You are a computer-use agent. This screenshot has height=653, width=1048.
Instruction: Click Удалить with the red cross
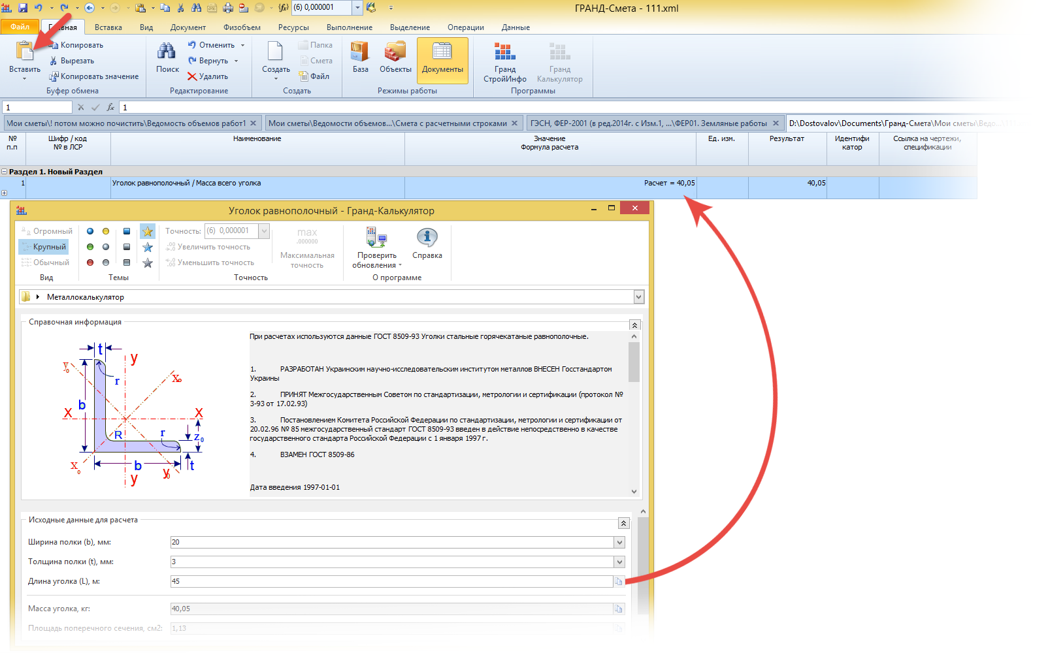[x=208, y=76]
